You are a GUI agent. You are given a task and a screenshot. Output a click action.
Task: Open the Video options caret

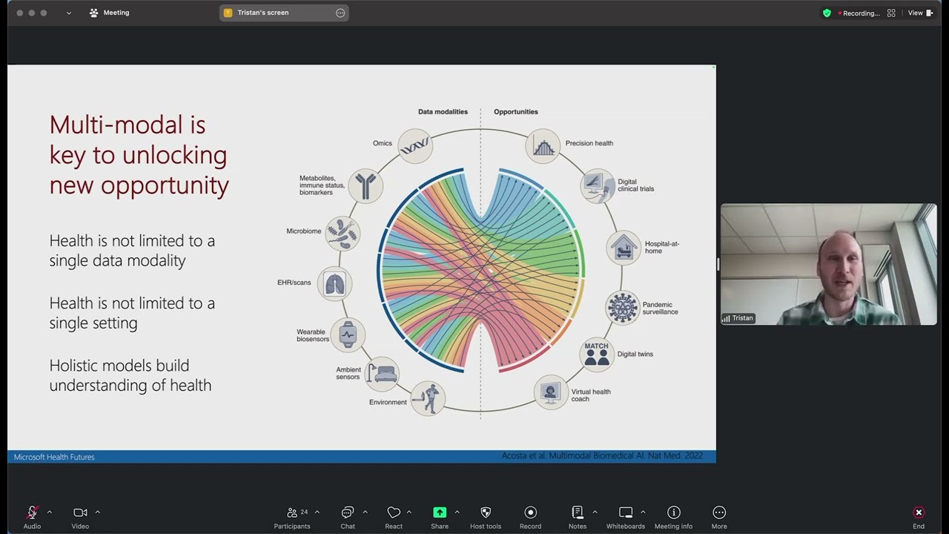coord(97,512)
